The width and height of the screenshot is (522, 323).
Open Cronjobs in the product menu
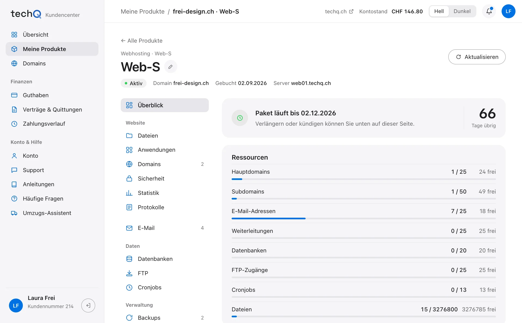(164, 287)
